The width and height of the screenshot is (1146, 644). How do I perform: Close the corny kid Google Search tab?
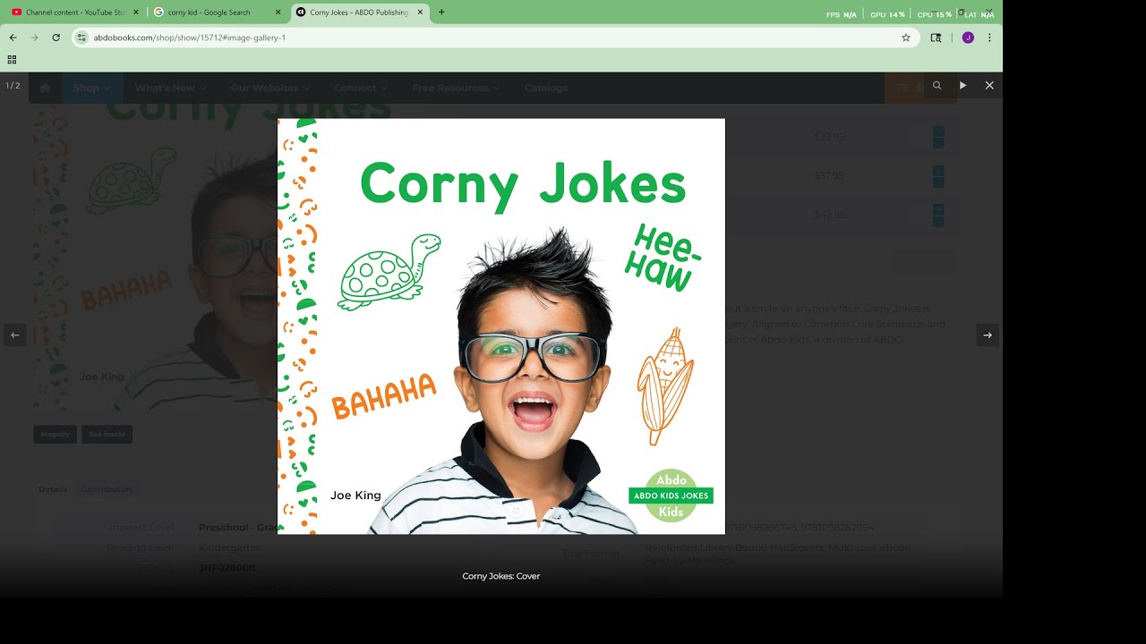(x=278, y=13)
